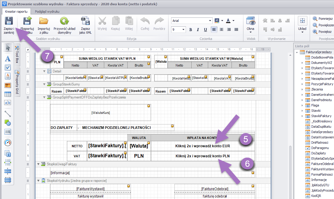Switch to Podgląd wydruku tab
Viewport: 334px width, 199px height.
(47, 12)
